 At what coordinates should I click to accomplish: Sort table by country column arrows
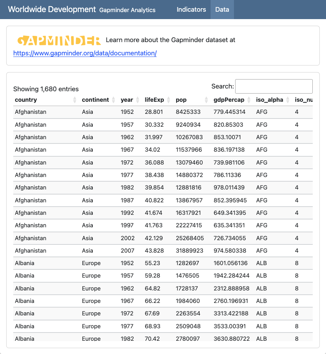click(x=75, y=100)
